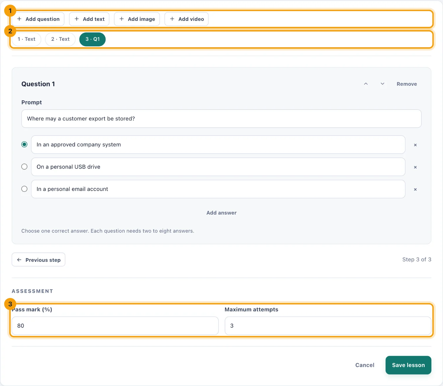The height and width of the screenshot is (386, 443).
Task: Click the Add text button
Action: click(x=89, y=19)
